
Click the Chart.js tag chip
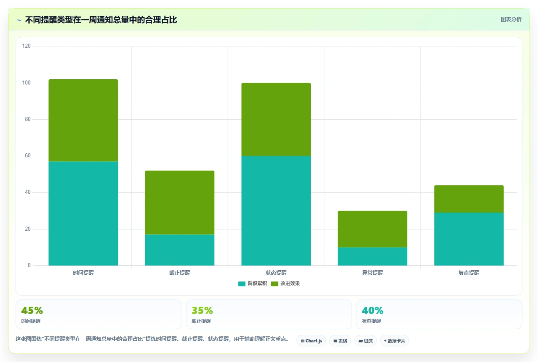[x=311, y=341]
